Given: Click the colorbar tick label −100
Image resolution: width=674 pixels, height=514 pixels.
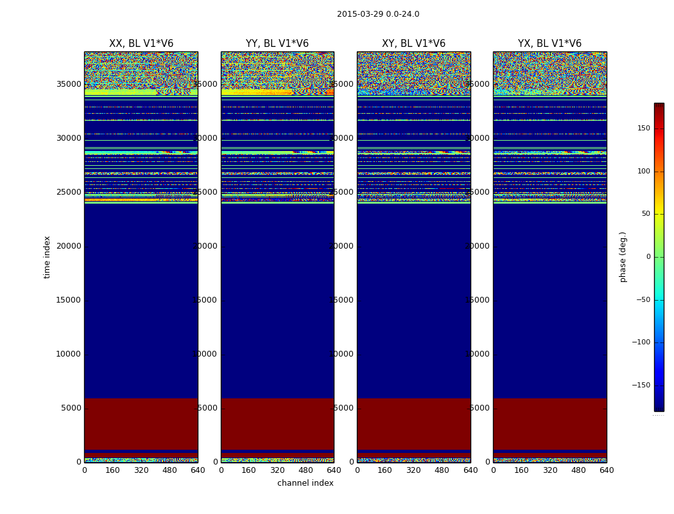Looking at the screenshot, I should tap(640, 342).
